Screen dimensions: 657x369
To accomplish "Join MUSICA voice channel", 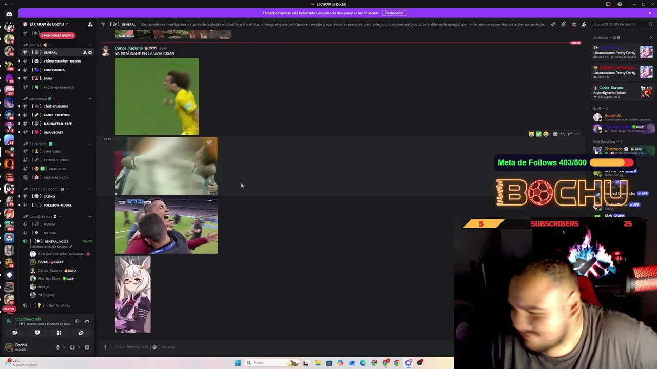I will point(56,224).
